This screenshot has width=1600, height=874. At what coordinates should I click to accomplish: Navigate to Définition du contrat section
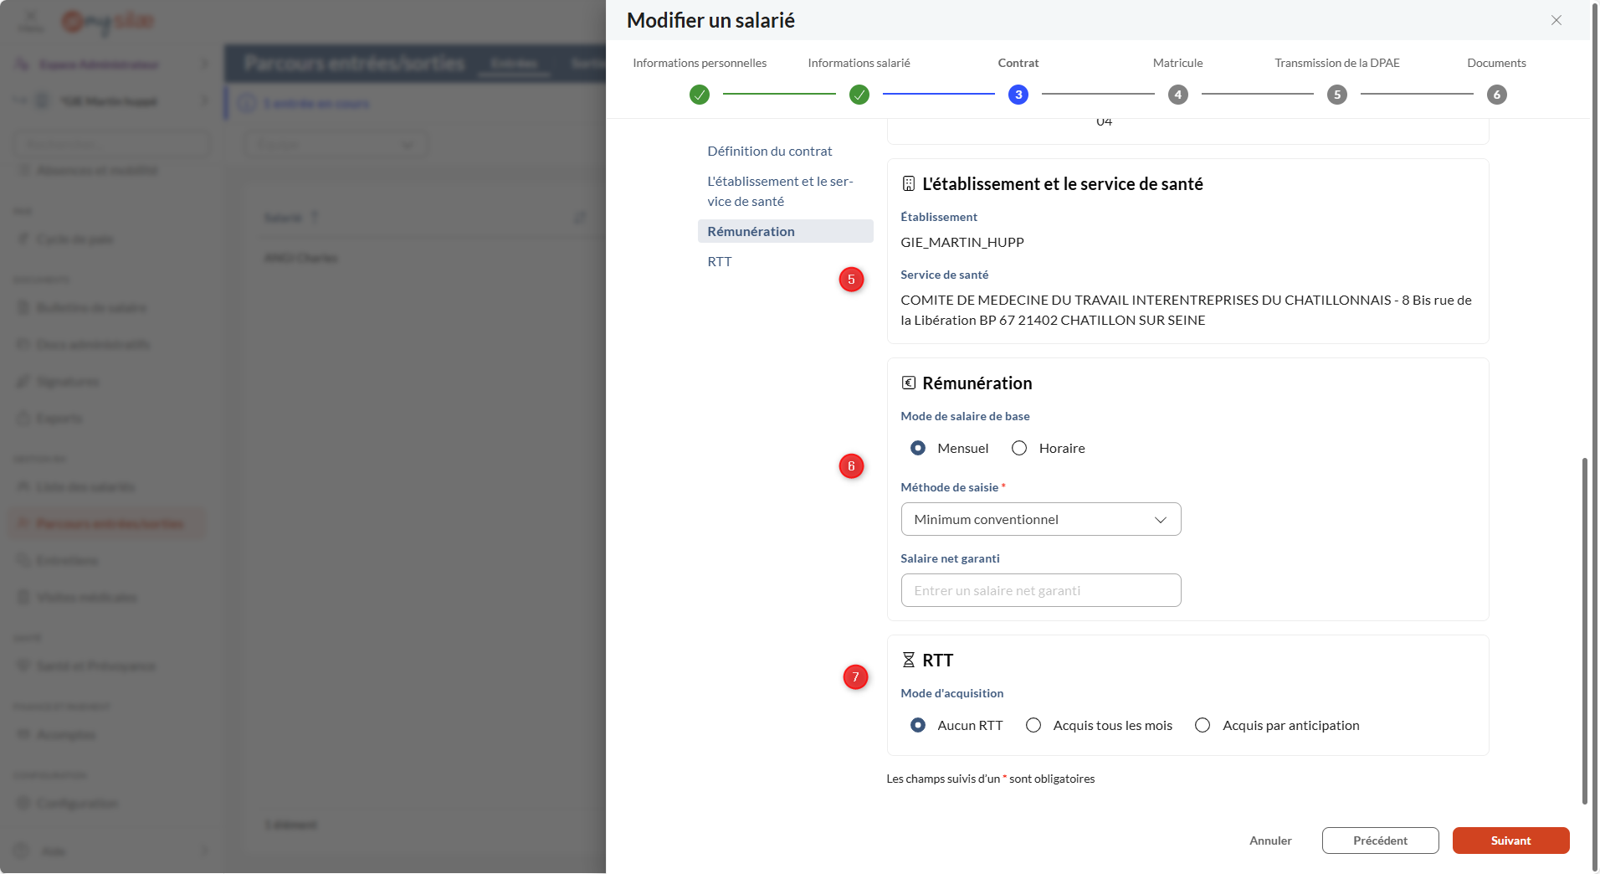(x=769, y=152)
